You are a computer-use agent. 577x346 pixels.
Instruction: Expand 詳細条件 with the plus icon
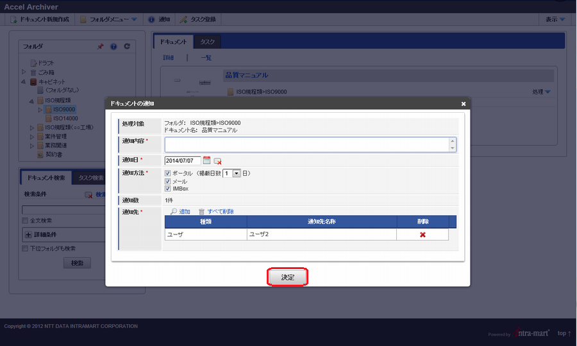click(28, 235)
